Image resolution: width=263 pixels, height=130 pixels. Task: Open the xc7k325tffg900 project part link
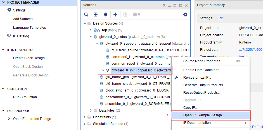tap(251, 50)
